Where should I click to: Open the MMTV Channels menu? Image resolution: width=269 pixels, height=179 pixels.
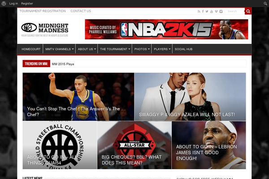tap(59, 49)
